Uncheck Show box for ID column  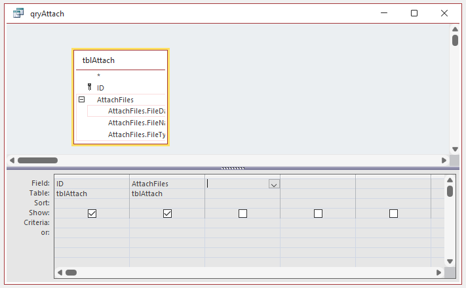(x=92, y=213)
